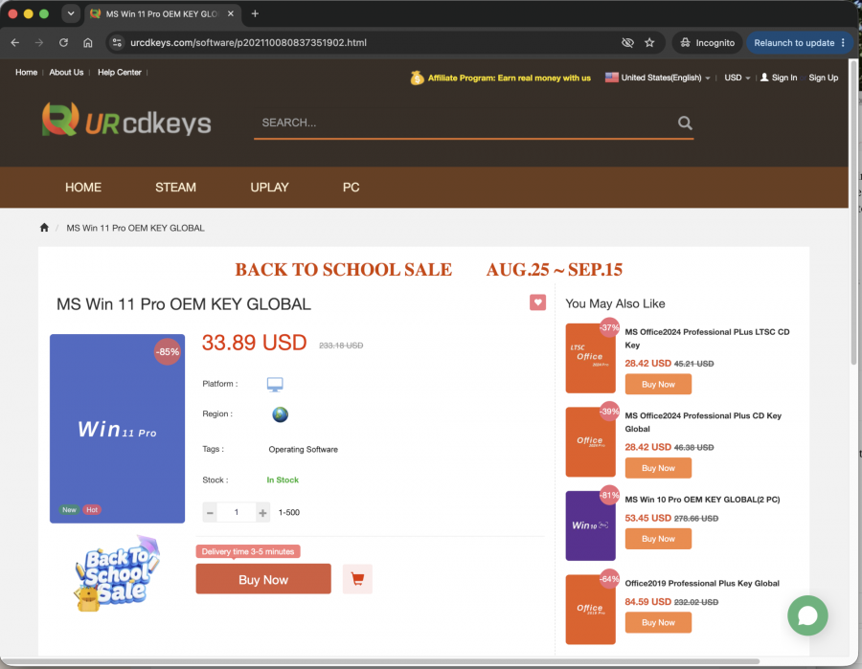
Task: Buy Now for Office2024 Plus CD Key Global
Action: pos(658,468)
